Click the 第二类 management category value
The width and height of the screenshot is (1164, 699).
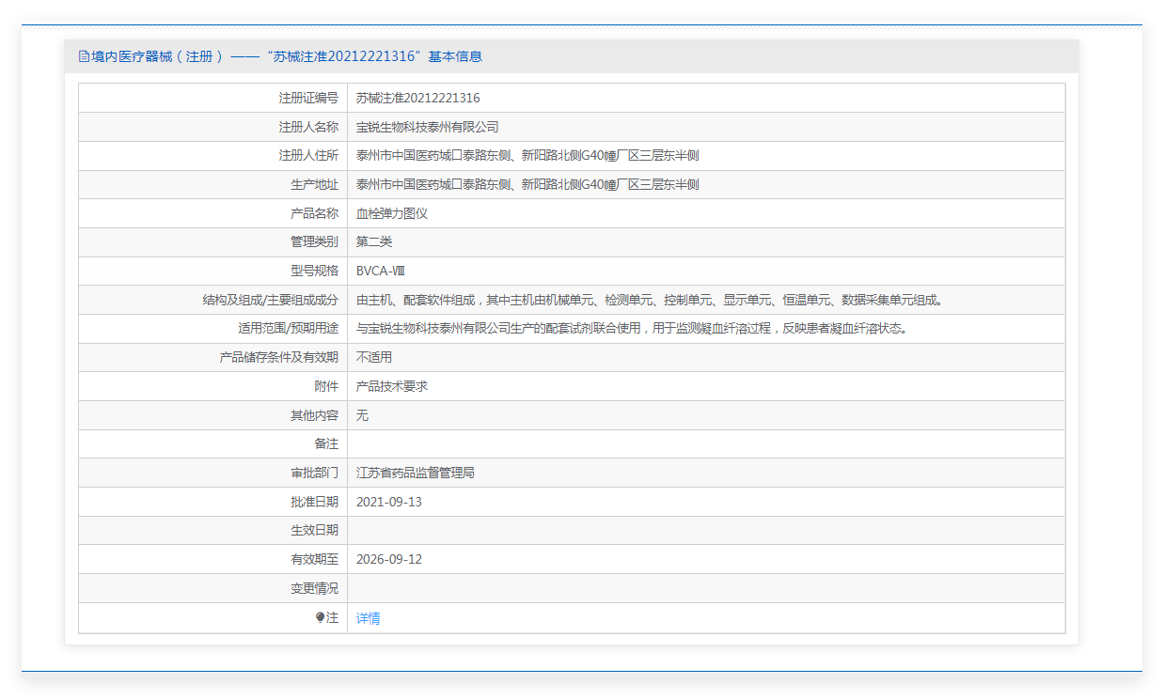point(374,242)
